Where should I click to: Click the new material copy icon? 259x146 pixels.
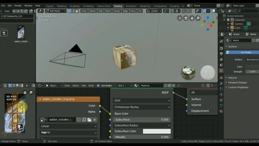[x=169, y=86]
